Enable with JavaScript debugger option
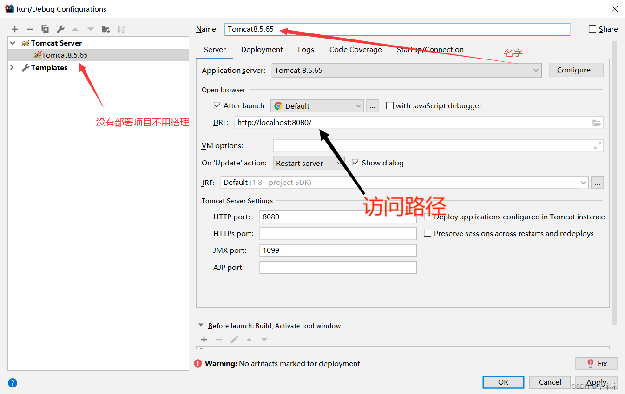The image size is (625, 394). point(389,105)
